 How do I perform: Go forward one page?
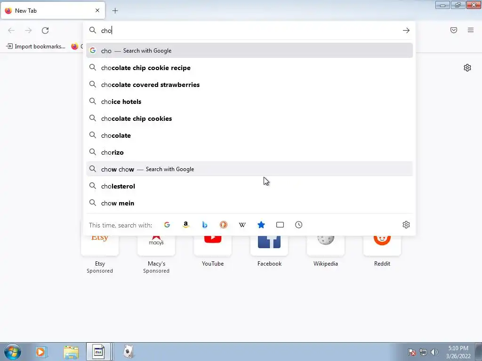[x=28, y=31]
